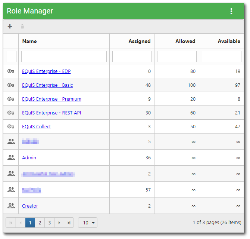This screenshot has width=250, height=239.
Task: Go to first page using pager icon
Action: click(11, 223)
